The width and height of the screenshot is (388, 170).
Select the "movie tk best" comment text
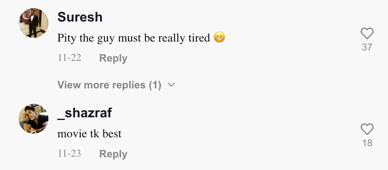pos(89,134)
